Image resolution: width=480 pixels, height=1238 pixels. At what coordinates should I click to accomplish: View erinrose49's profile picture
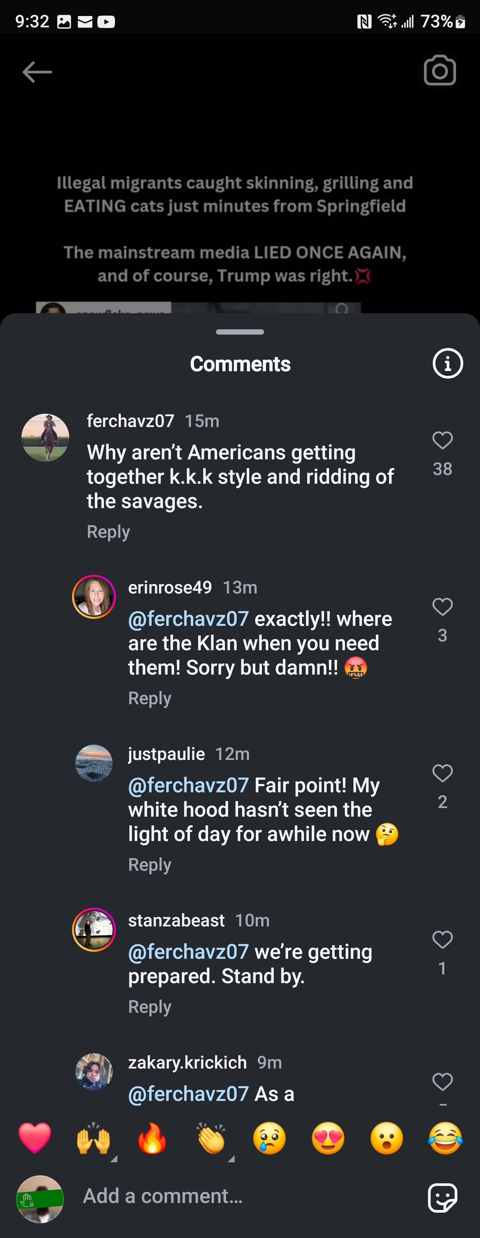tap(94, 596)
